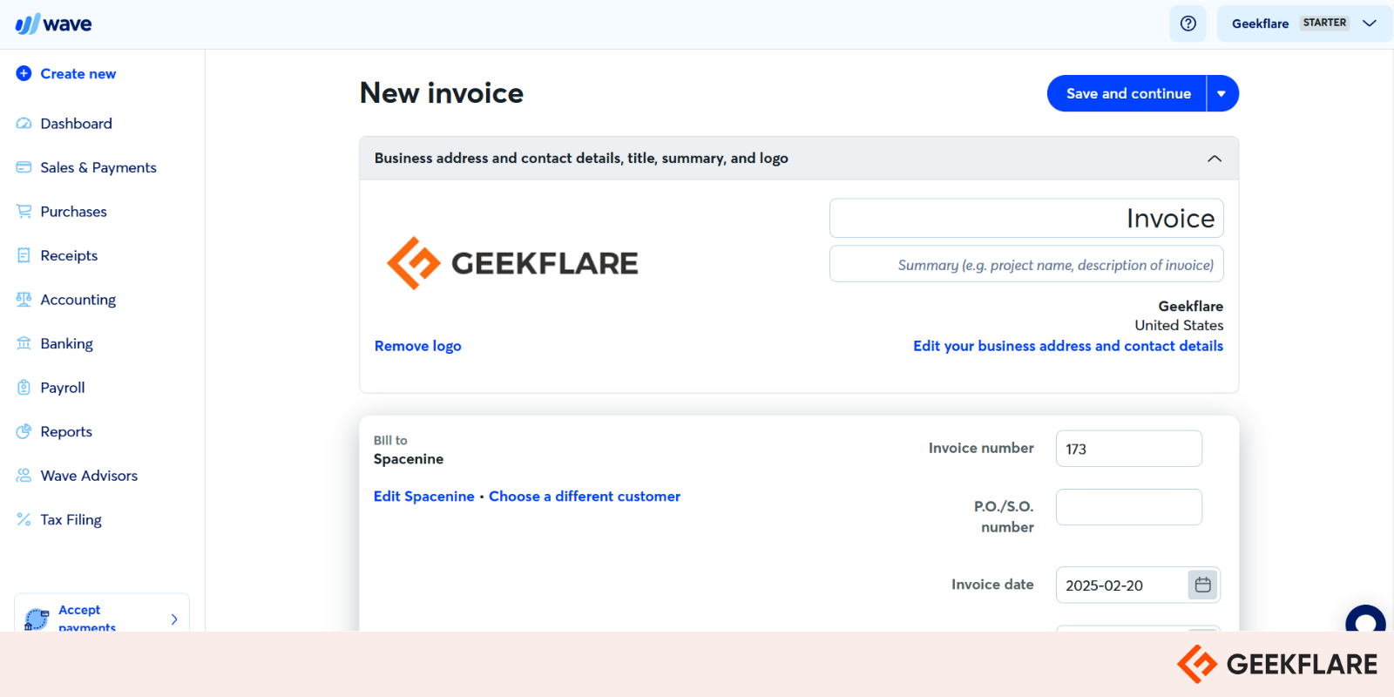1394x697 pixels.
Task: Click the Wave logo
Action: pyautogui.click(x=53, y=24)
